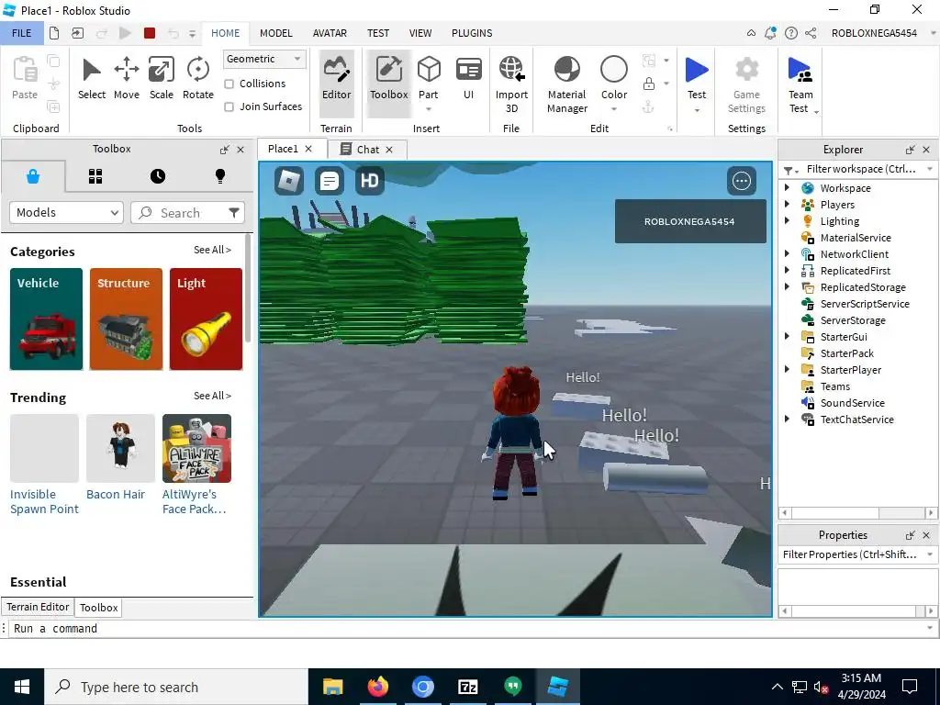Toggle the Toolbox ribbon button
Image resolution: width=940 pixels, height=705 pixels.
pos(388,83)
